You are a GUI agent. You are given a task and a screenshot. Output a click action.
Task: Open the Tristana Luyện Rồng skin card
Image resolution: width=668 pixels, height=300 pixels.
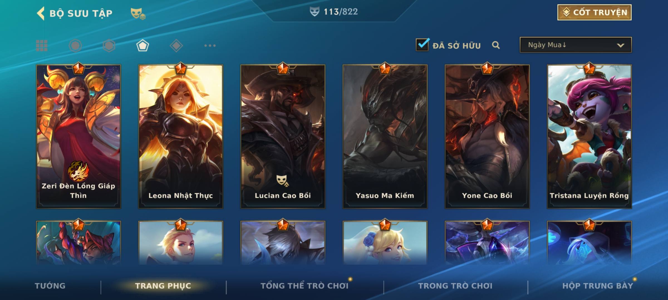589,136
